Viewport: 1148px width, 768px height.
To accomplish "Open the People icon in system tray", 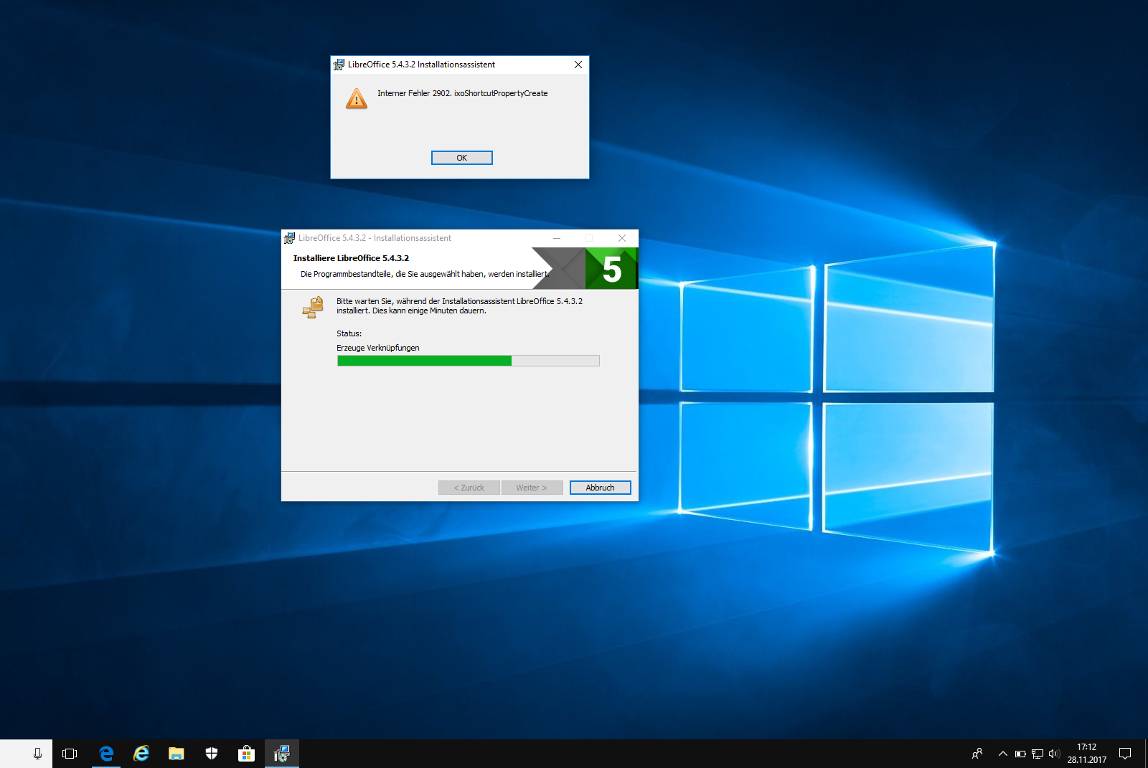I will tap(977, 754).
